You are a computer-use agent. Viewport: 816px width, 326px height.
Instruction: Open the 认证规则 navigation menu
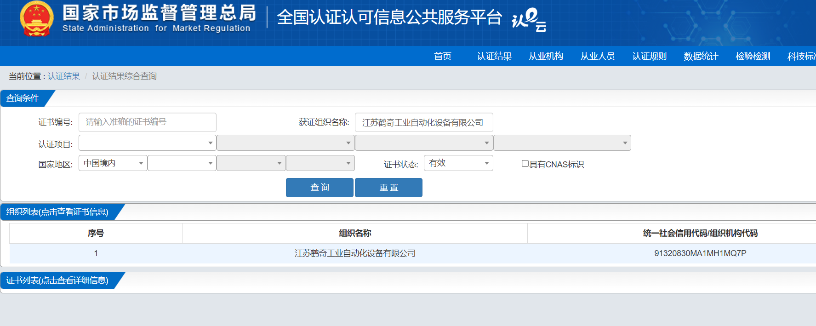coord(650,56)
